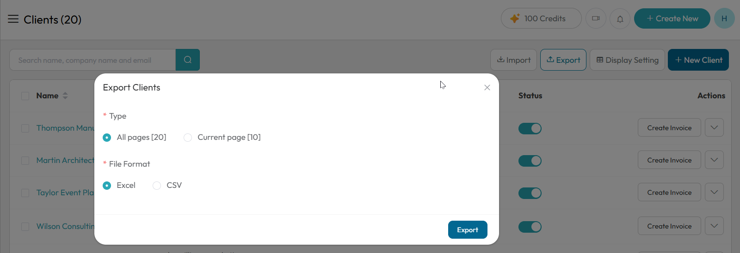Toggle status switch for Thompson row
The image size is (740, 253).
tap(530, 128)
